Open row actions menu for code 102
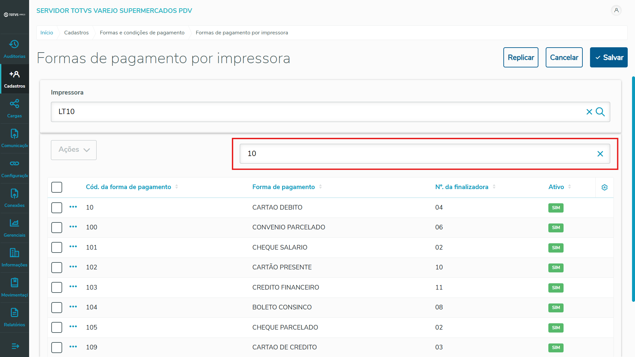Image resolution: width=635 pixels, height=357 pixels. click(73, 267)
